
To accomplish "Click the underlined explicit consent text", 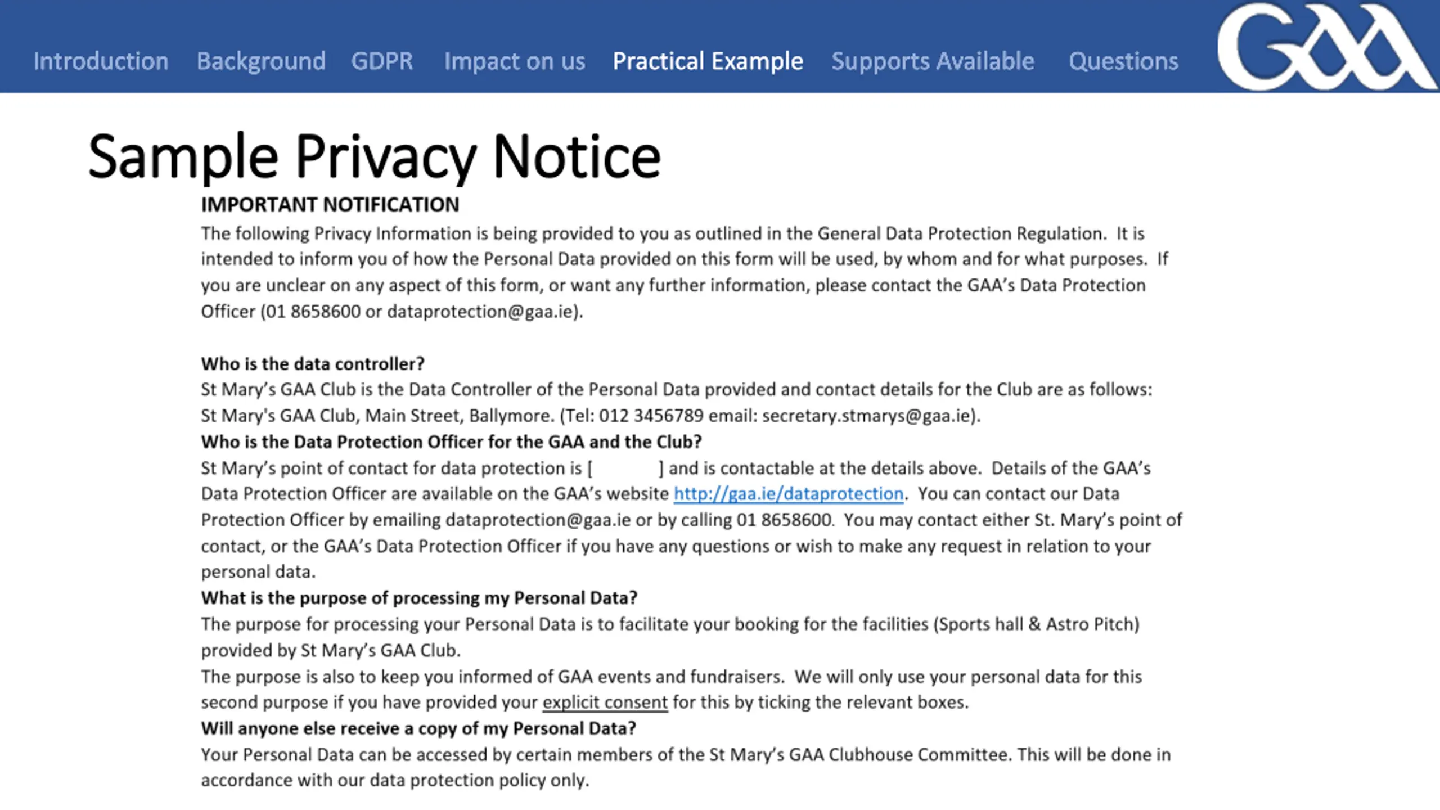I will point(605,703).
